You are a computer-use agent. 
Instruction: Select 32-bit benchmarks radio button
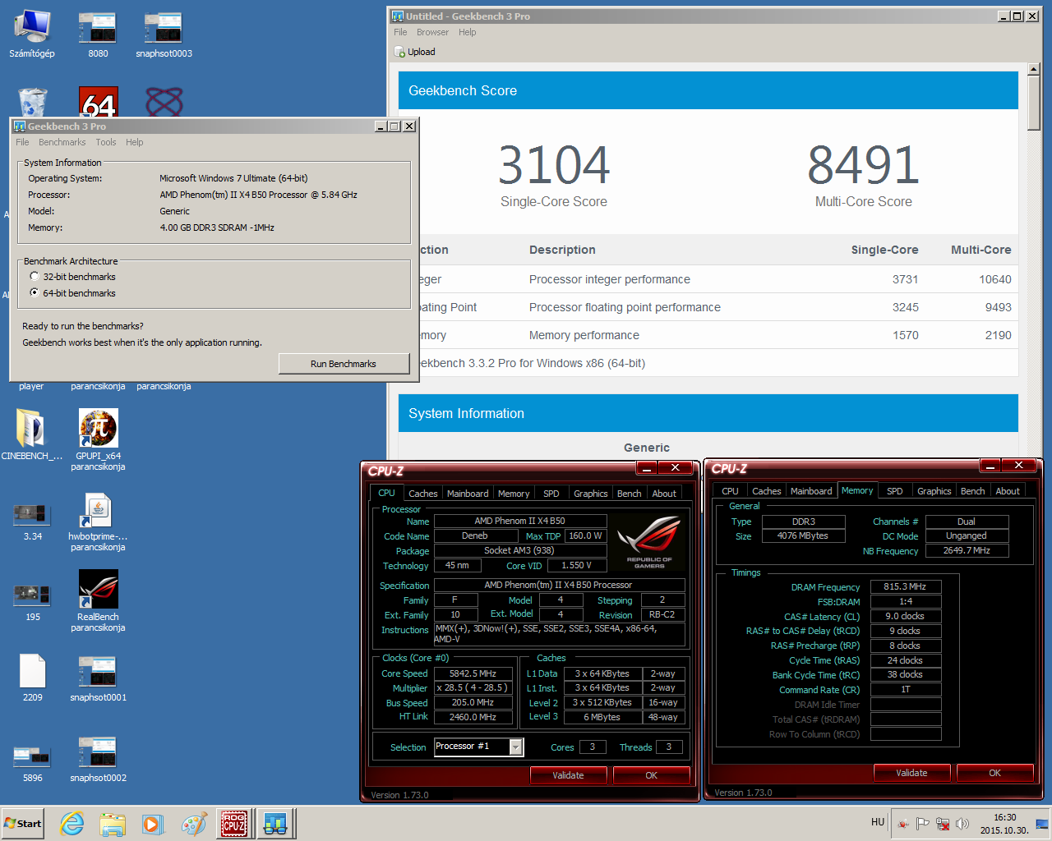tap(35, 277)
